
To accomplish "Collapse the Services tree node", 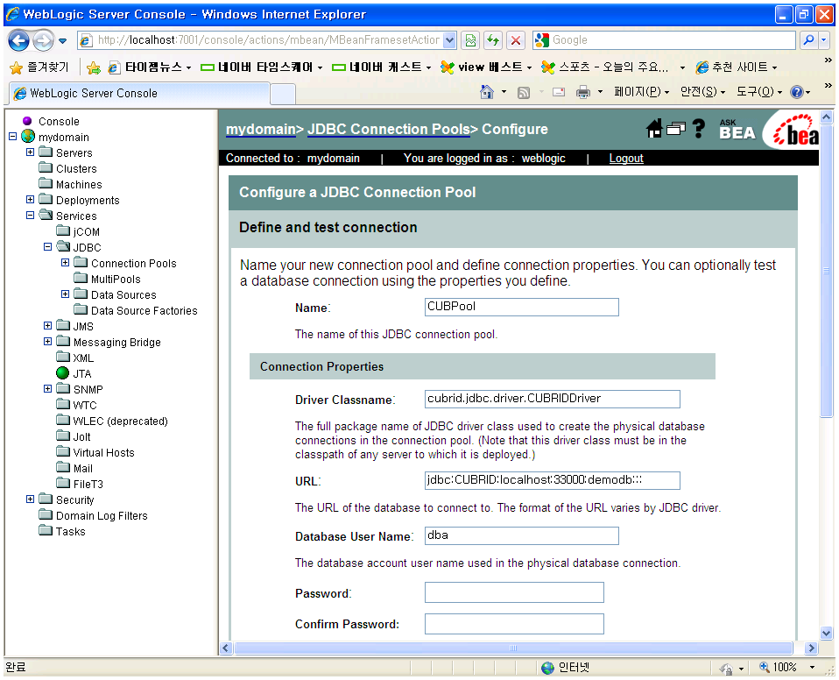I will pos(31,216).
